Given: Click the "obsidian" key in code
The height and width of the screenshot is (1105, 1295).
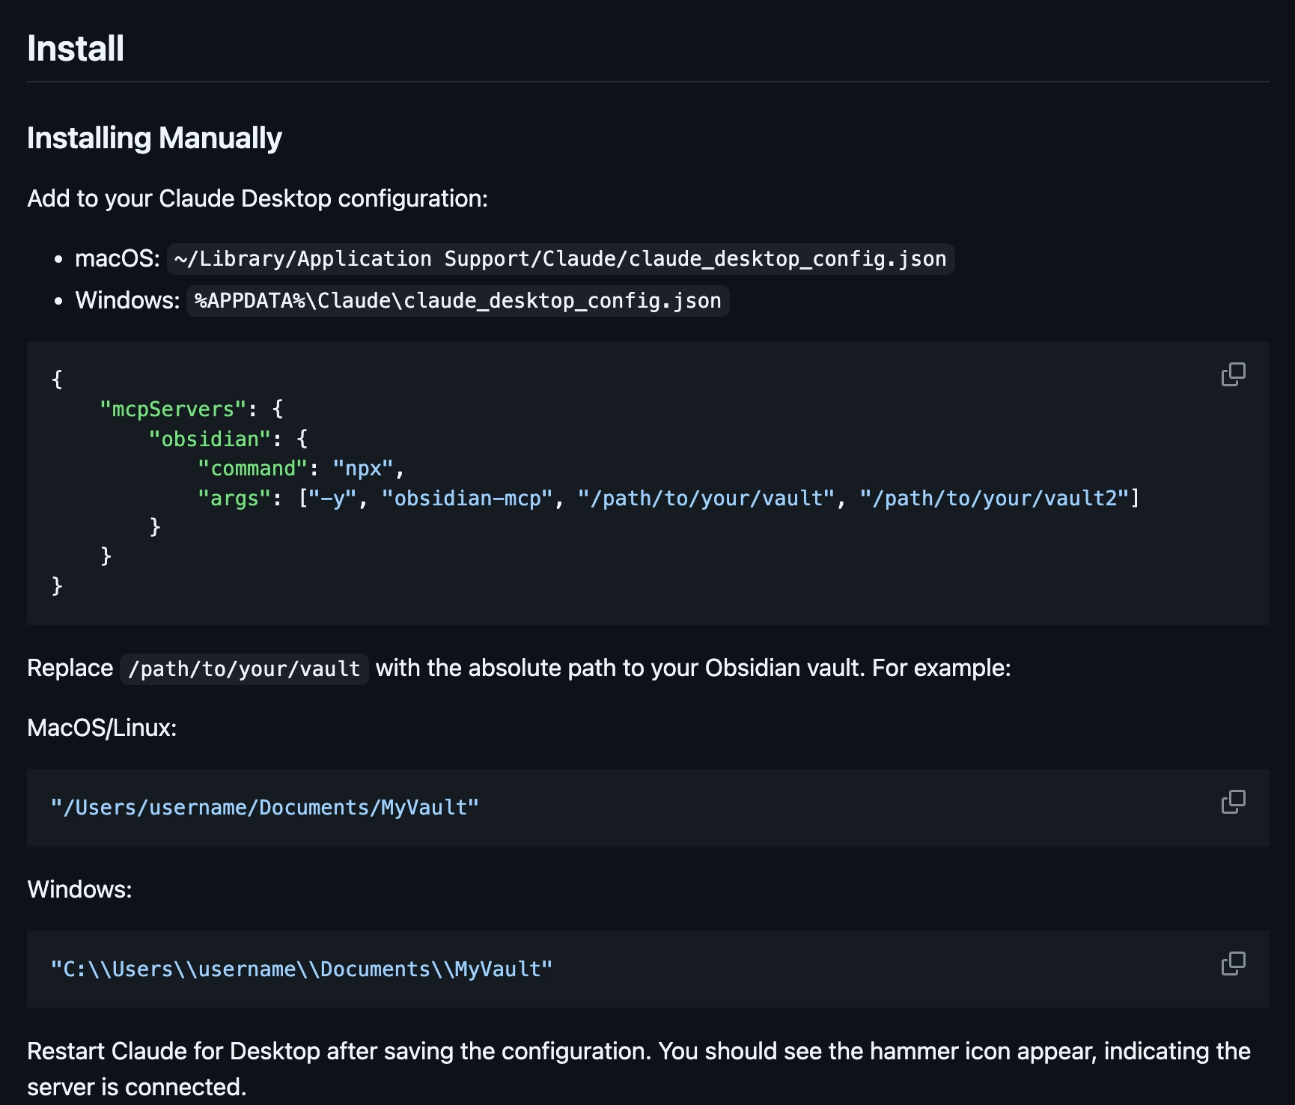Looking at the screenshot, I should [210, 439].
